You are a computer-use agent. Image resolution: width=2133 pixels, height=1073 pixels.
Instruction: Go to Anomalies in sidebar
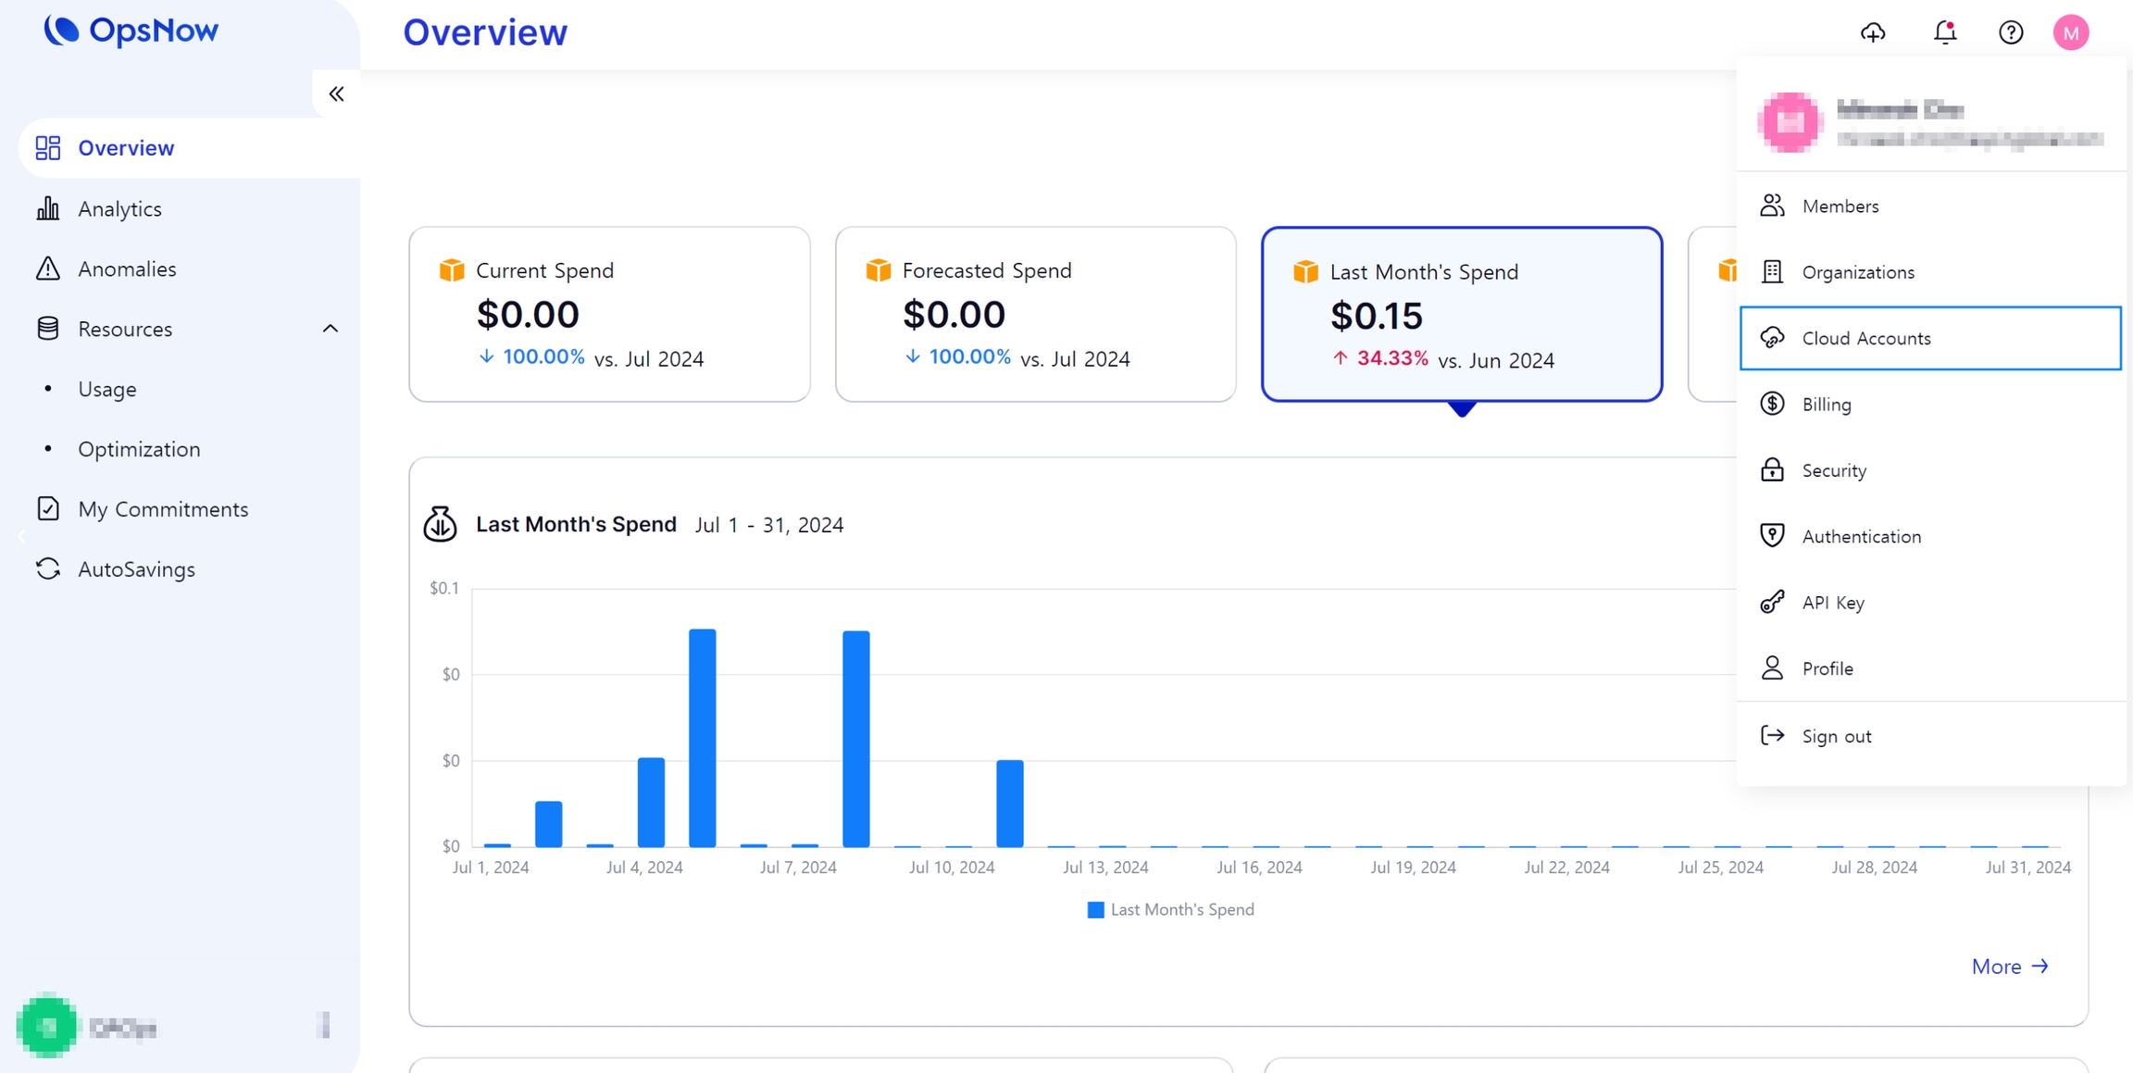pos(127,268)
